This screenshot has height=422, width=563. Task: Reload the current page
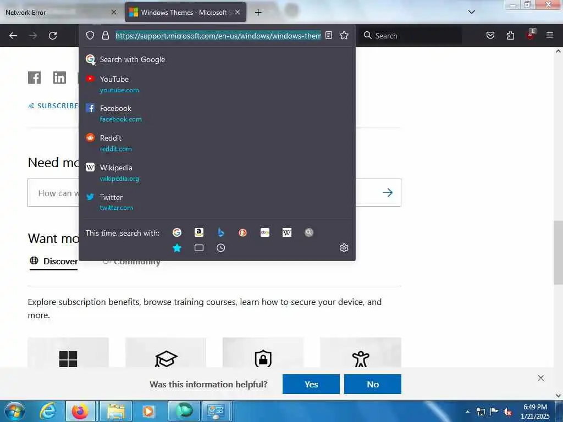(53, 36)
